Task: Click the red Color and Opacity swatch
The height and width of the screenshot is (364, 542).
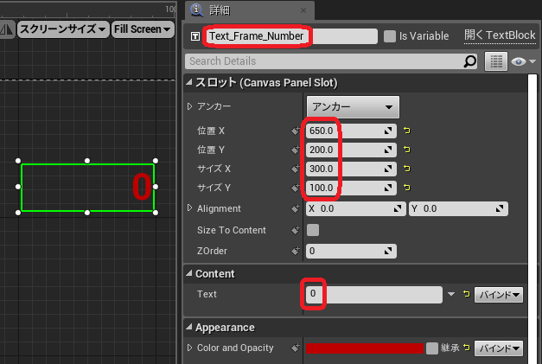Action: pyautogui.click(x=365, y=348)
